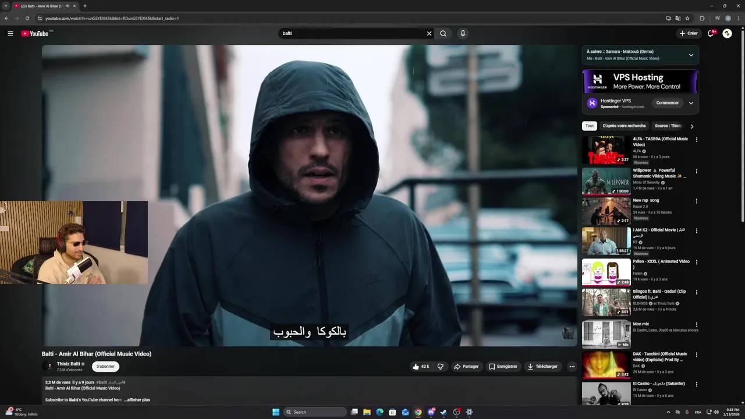Click Enregistrer to save the video

(503, 367)
